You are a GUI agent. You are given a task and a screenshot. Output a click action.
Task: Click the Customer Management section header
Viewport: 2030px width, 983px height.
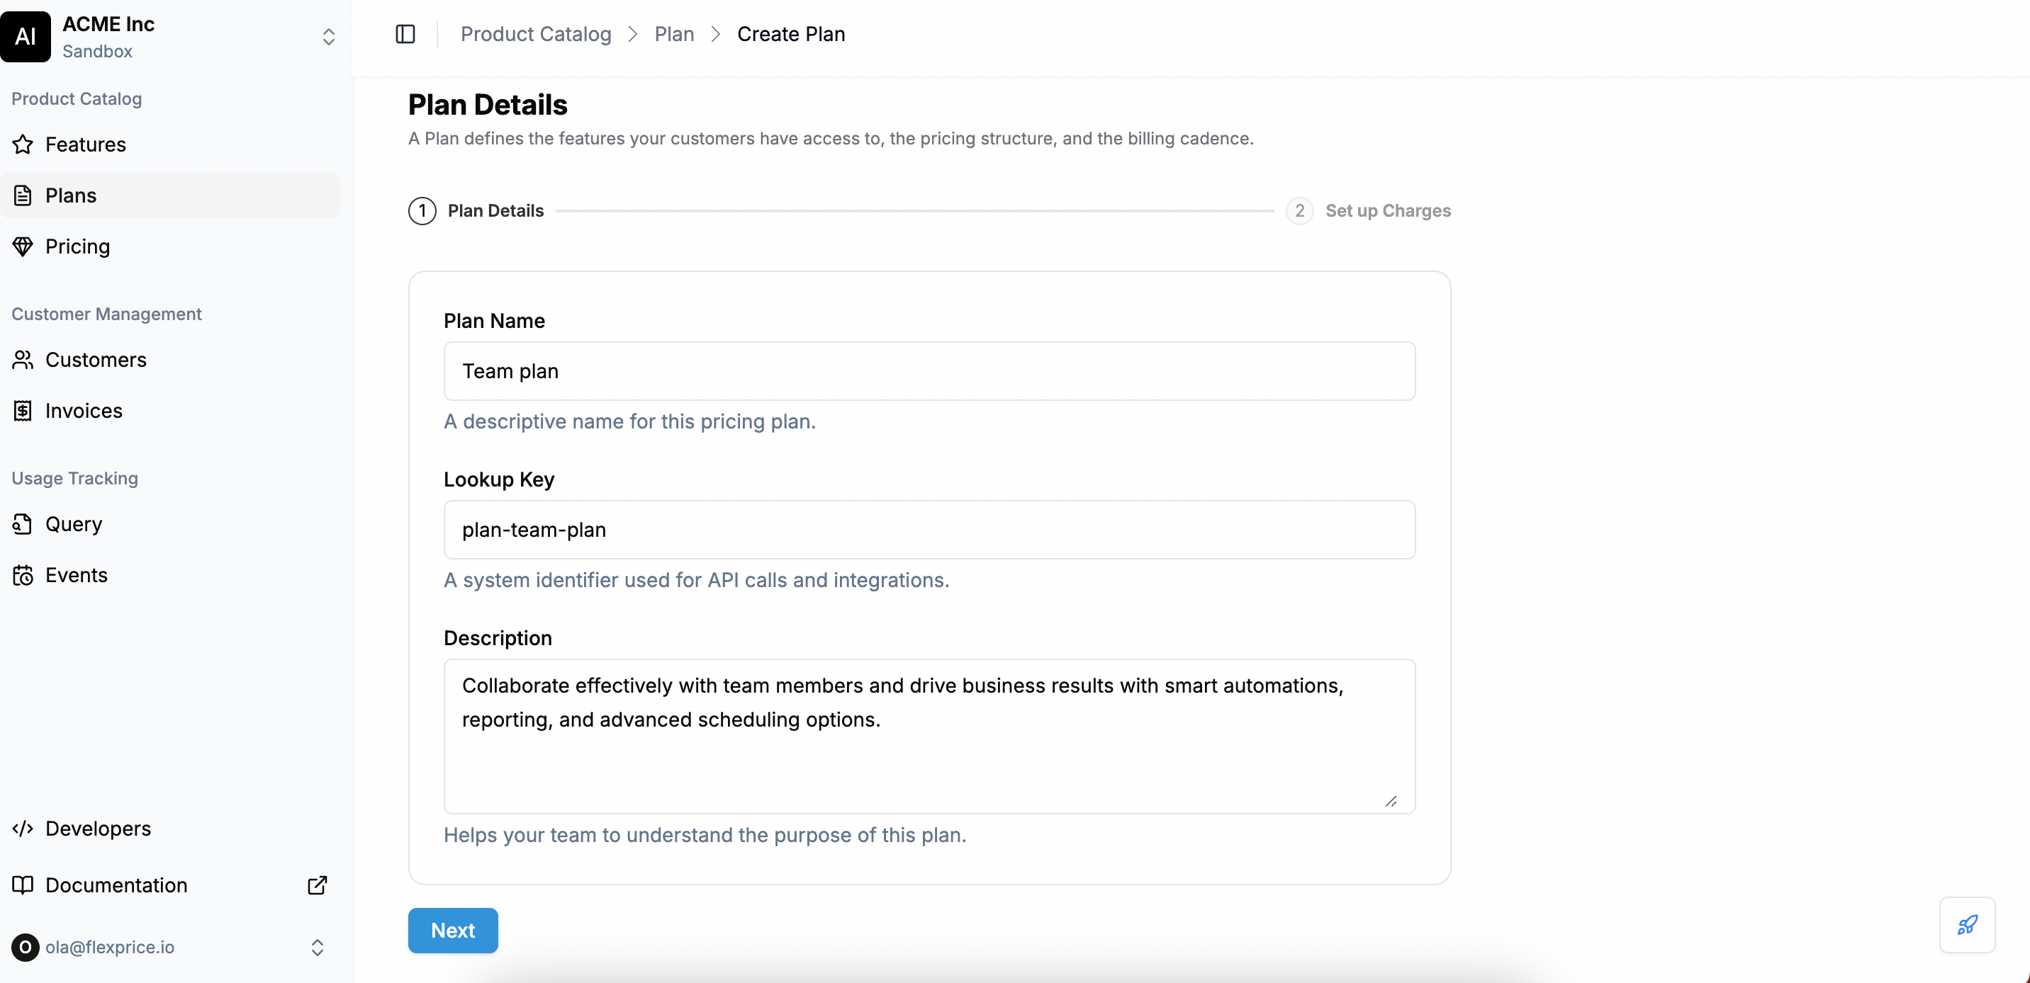106,314
